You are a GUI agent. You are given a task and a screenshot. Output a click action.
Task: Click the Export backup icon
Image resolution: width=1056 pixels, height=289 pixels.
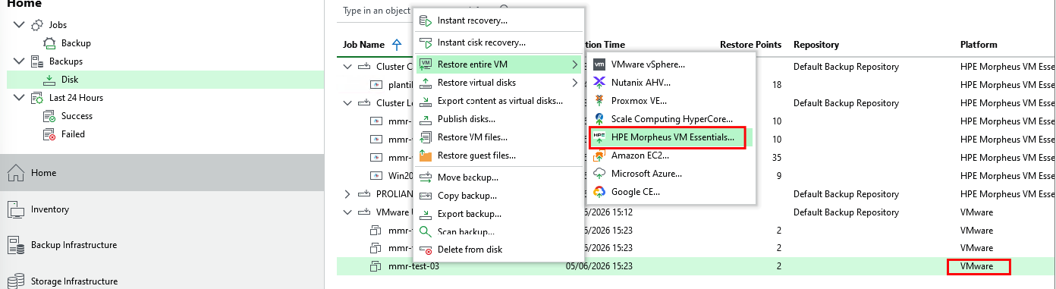(x=426, y=214)
